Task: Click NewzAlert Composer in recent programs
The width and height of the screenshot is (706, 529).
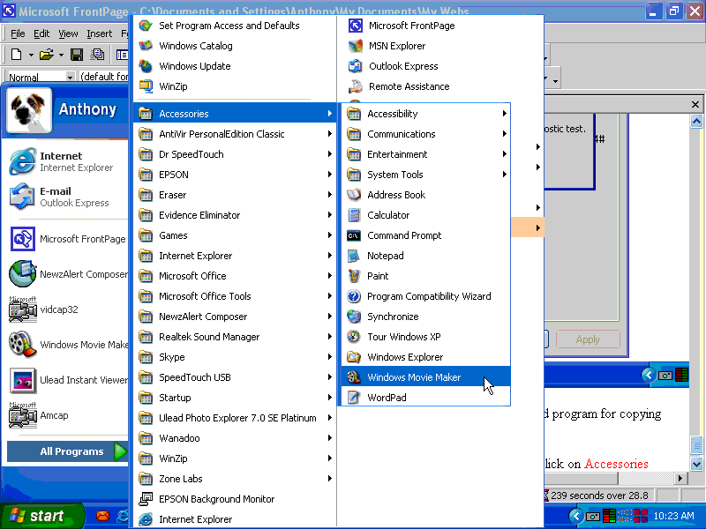Action: 68,274
